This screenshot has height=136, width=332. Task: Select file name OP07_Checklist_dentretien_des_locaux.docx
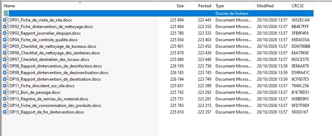click(x=49, y=60)
